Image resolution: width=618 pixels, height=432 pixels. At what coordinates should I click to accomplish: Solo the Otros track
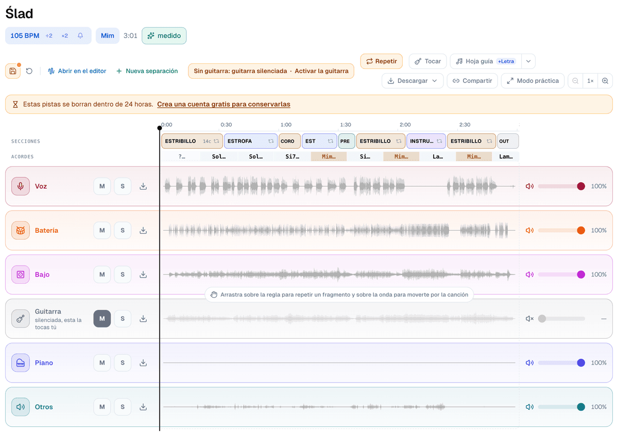click(x=123, y=407)
